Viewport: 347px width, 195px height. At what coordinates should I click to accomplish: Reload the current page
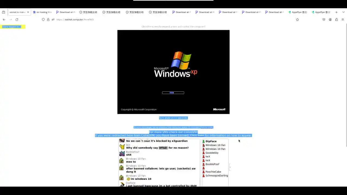pos(17,19)
